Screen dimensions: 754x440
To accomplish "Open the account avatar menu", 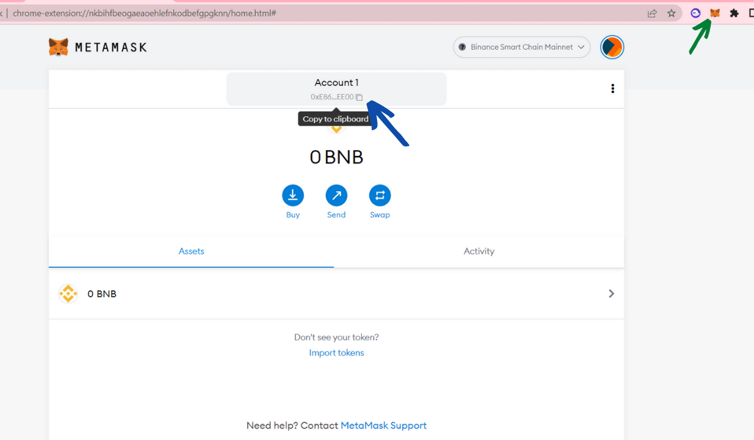I will 612,47.
